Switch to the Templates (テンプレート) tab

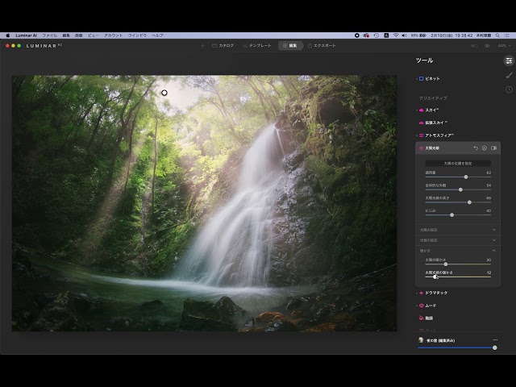256,46
